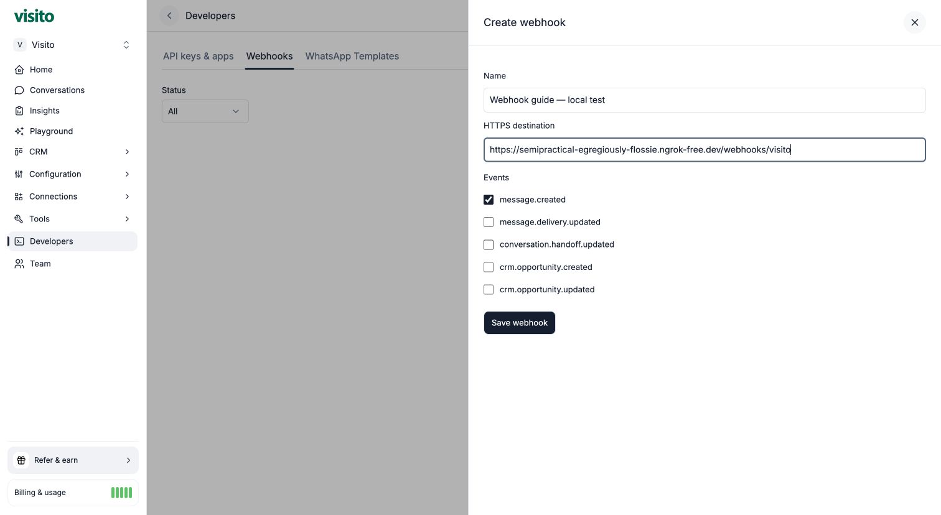This screenshot has width=941, height=515.
Task: Click the visito logo
Action: [x=34, y=16]
